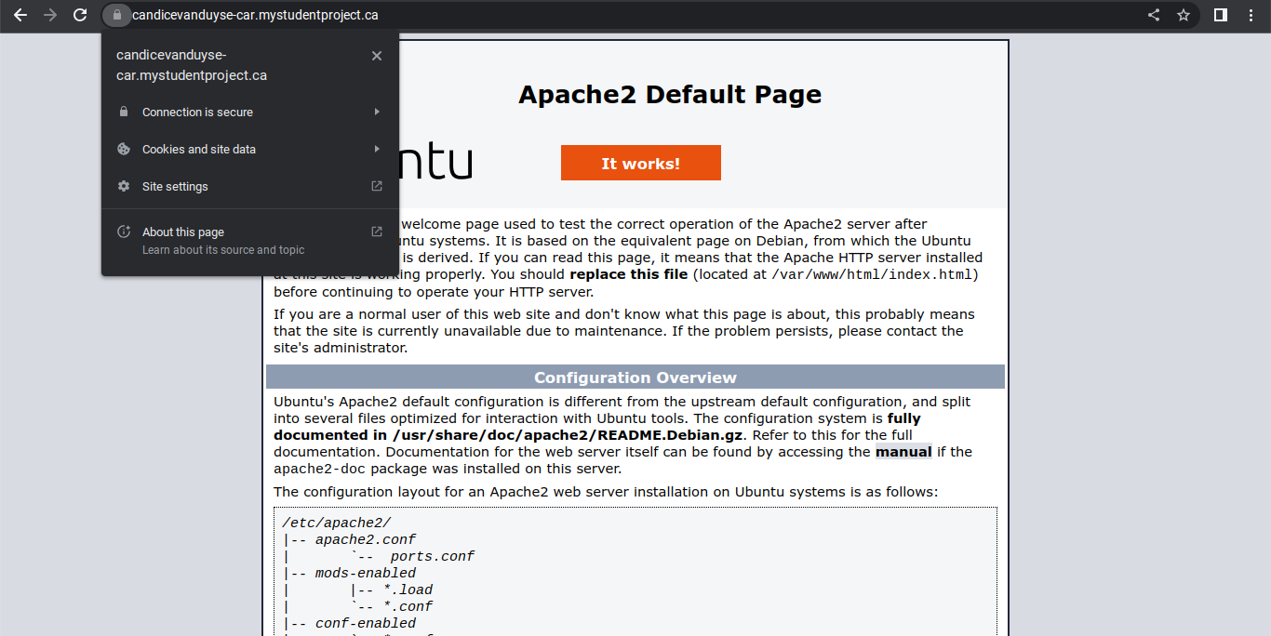Click the padlock icon in the address bar
The width and height of the screenshot is (1271, 636).
point(117,15)
